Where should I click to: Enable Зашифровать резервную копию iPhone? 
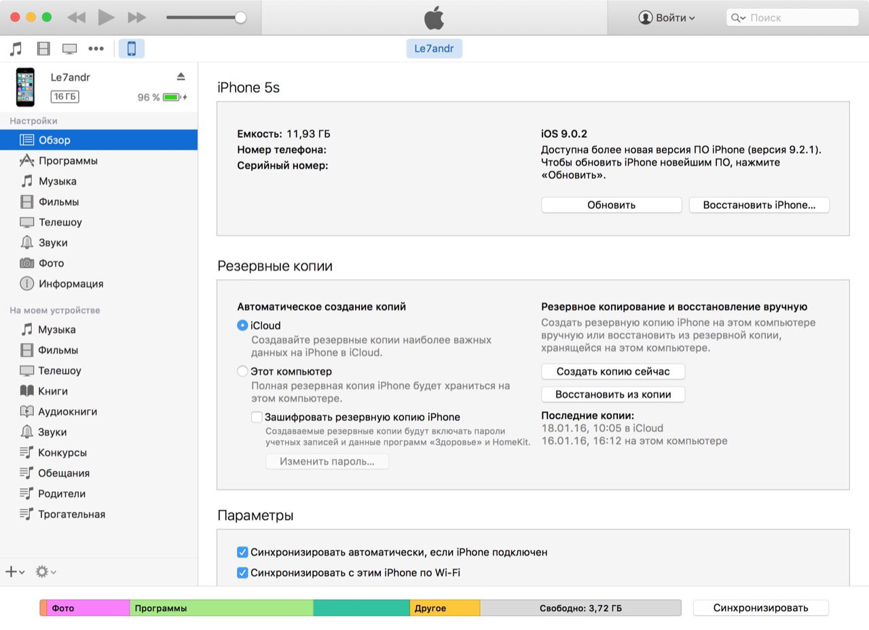[x=257, y=417]
